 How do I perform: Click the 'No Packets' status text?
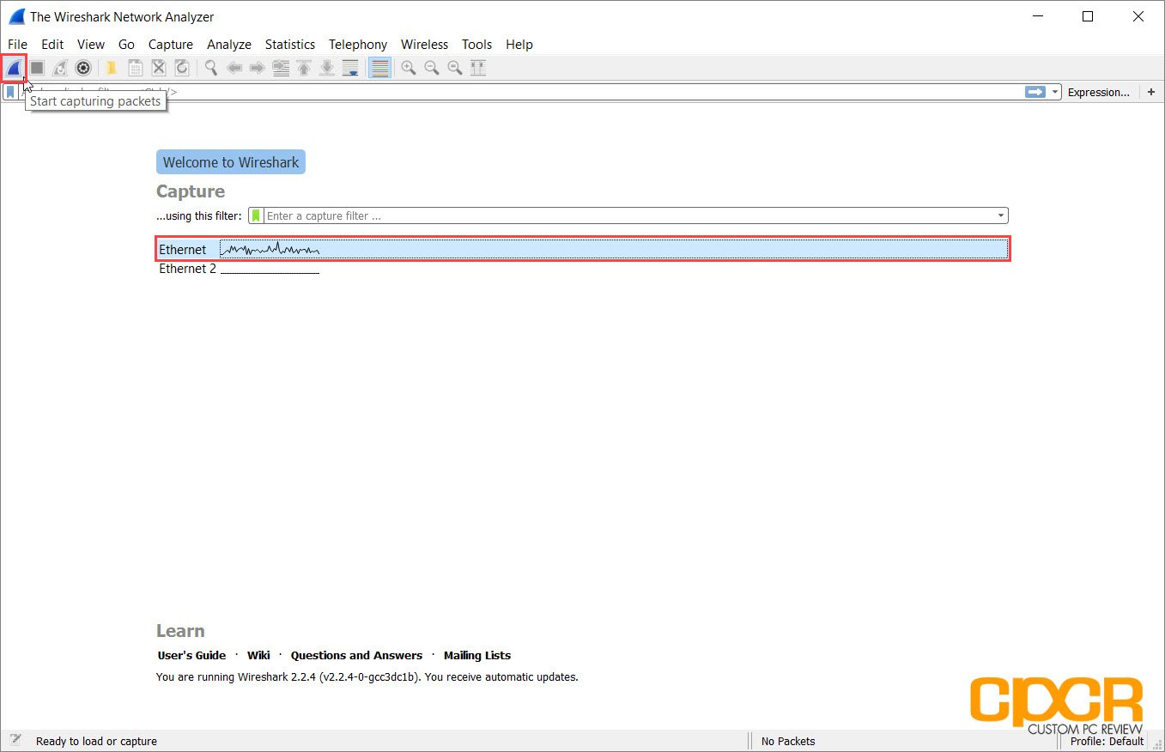coord(788,741)
